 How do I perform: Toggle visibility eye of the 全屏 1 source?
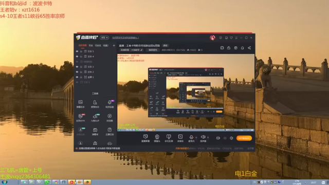pyautogui.click(x=77, y=77)
